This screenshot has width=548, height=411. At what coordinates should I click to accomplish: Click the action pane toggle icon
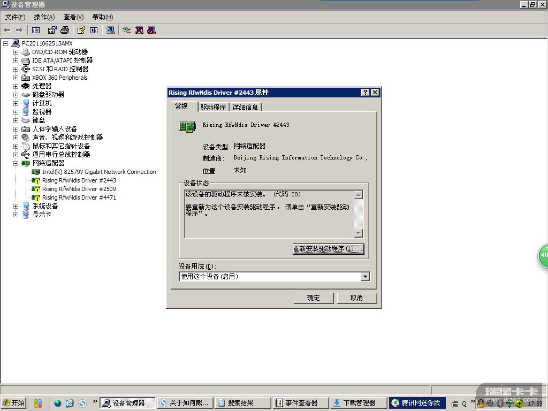pos(94,31)
